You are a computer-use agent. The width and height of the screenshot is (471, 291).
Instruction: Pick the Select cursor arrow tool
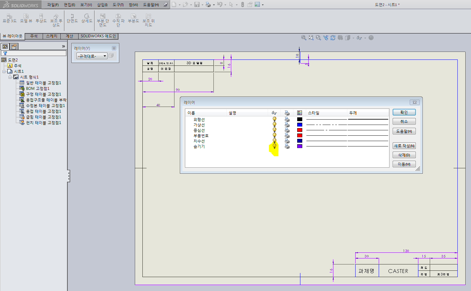tap(231, 4)
